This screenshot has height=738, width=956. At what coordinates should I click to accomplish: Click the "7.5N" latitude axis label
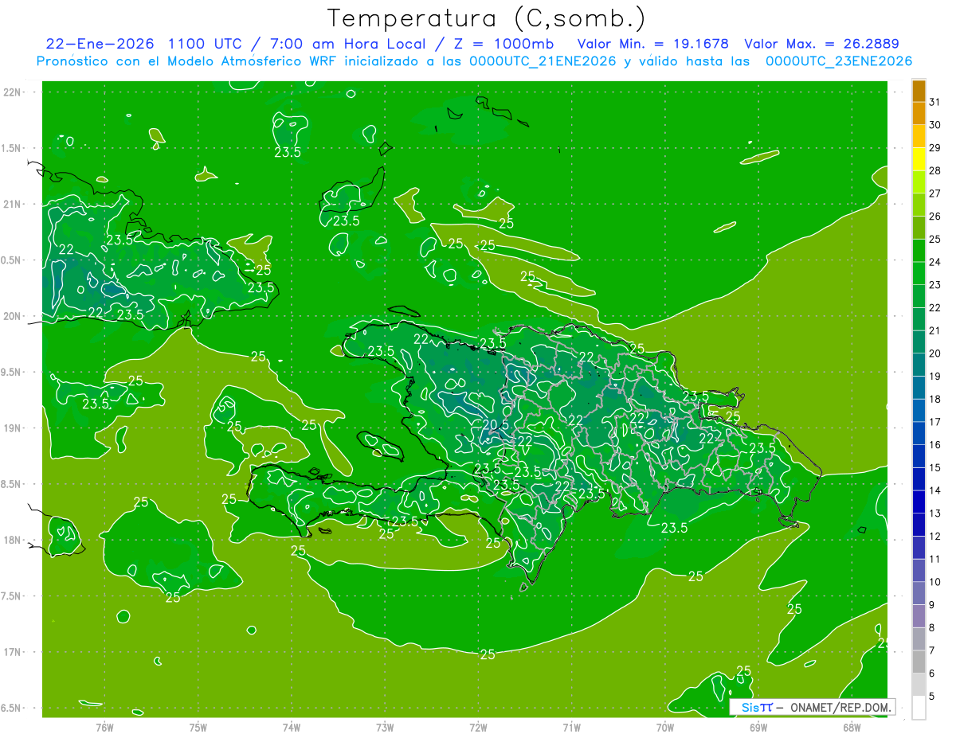[11, 596]
